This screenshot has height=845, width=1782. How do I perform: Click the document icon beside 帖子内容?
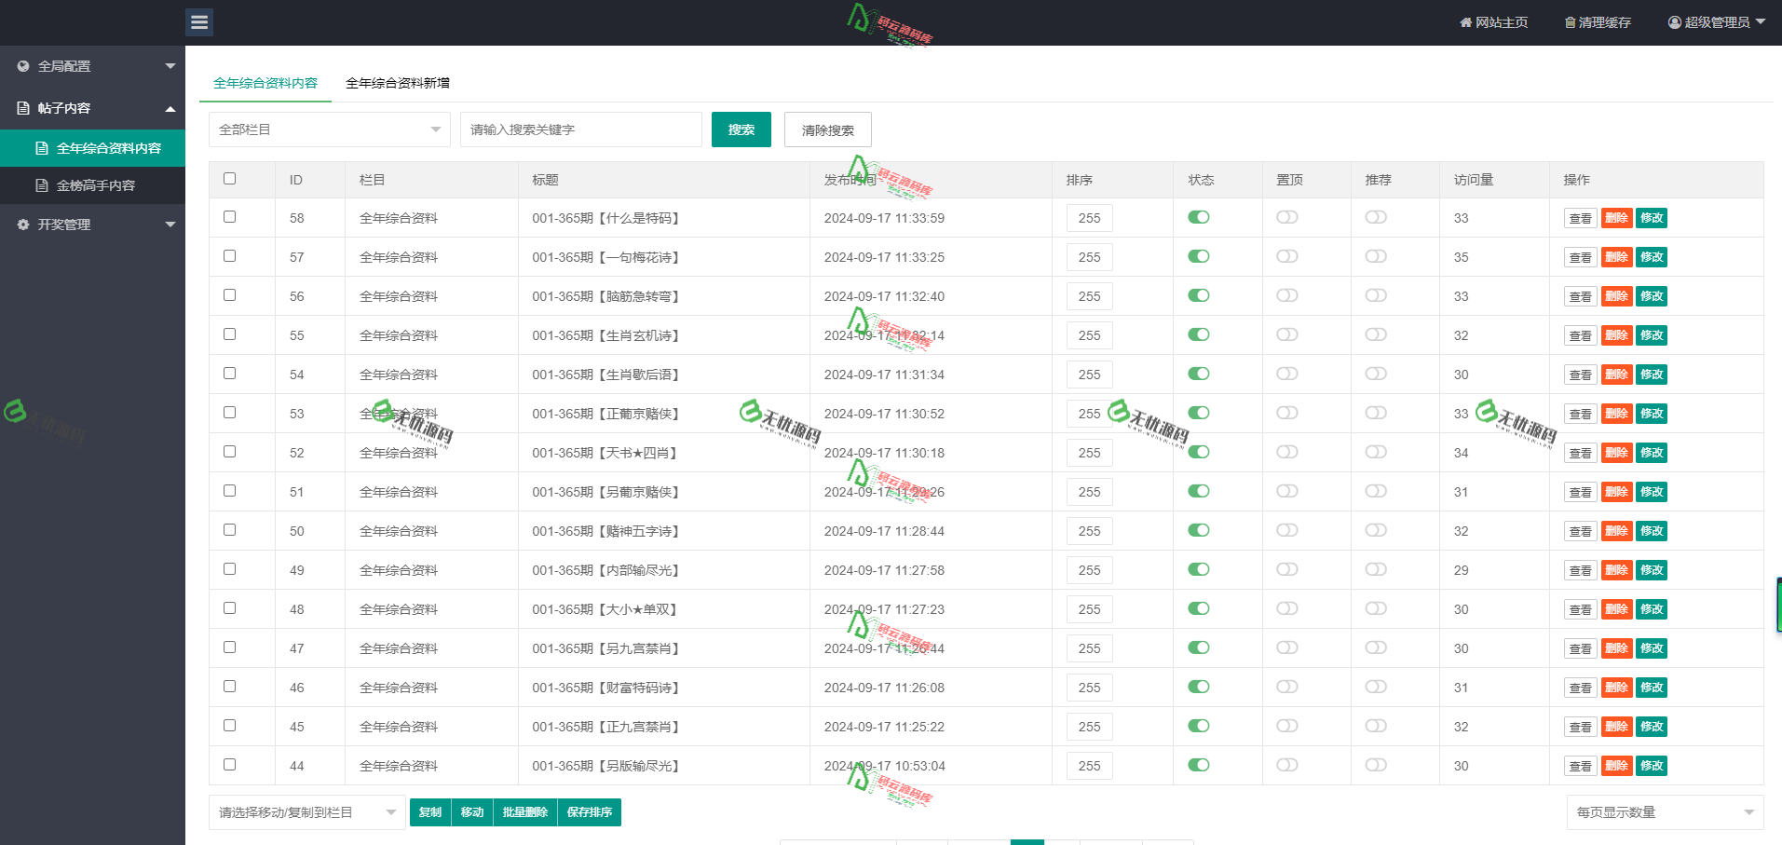tap(23, 108)
